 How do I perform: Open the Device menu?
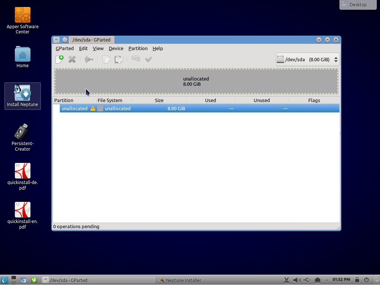pyautogui.click(x=116, y=49)
